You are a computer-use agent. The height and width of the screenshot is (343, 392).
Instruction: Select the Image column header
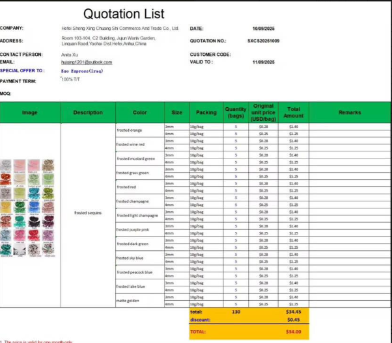click(x=30, y=112)
